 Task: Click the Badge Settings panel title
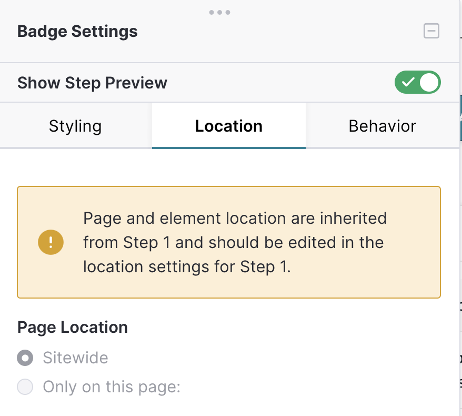[77, 31]
